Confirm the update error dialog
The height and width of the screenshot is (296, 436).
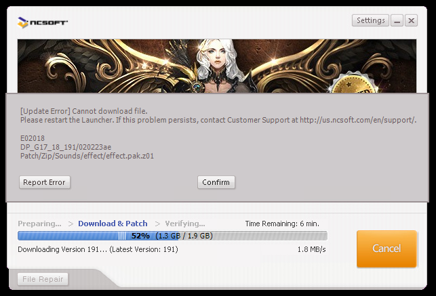click(x=216, y=182)
